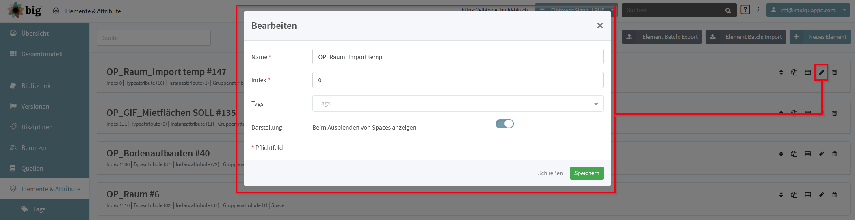Click 'Instanzattribute (11)' under OP_GIF_Mietflächen SOLL
Viewport: 855px width, 220px height.
[192, 124]
